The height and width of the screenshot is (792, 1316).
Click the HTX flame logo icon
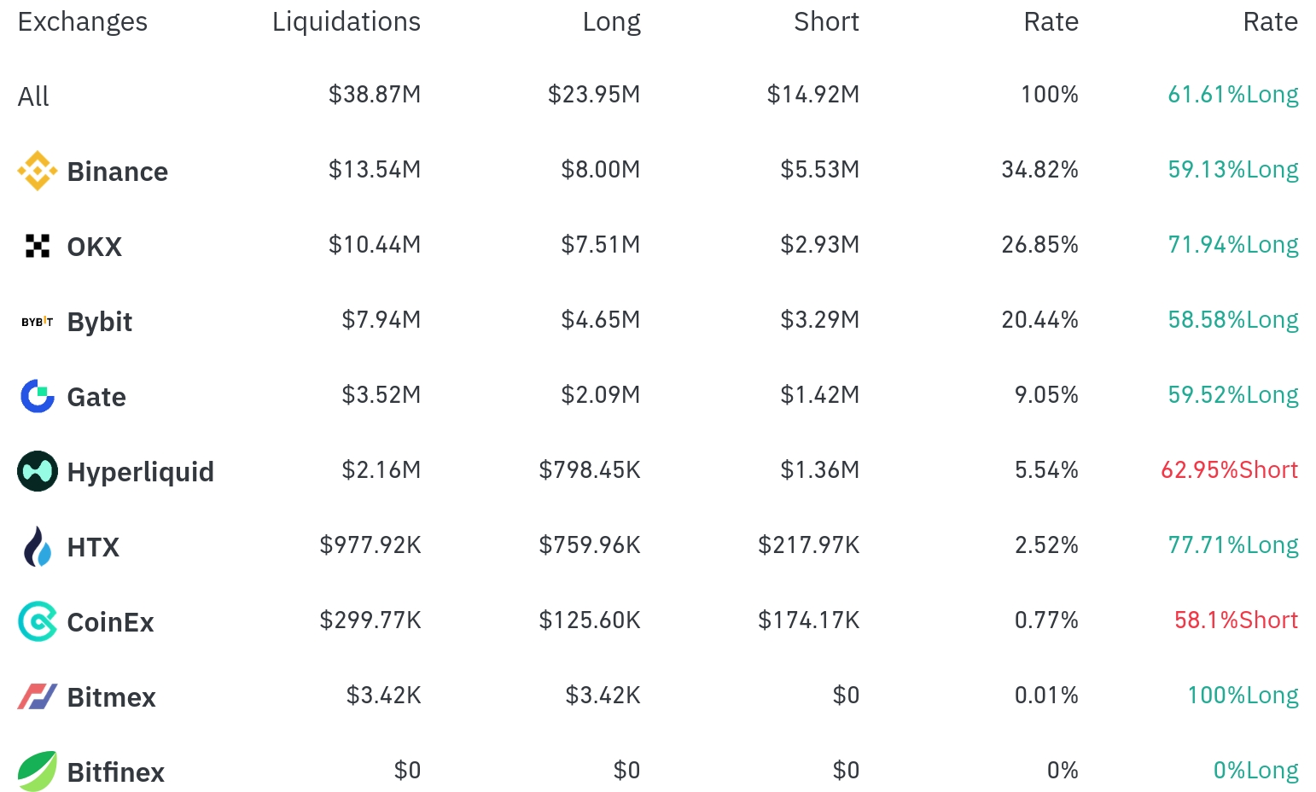click(x=38, y=546)
